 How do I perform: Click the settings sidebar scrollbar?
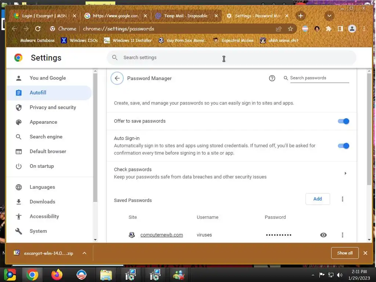[x=95, y=138]
